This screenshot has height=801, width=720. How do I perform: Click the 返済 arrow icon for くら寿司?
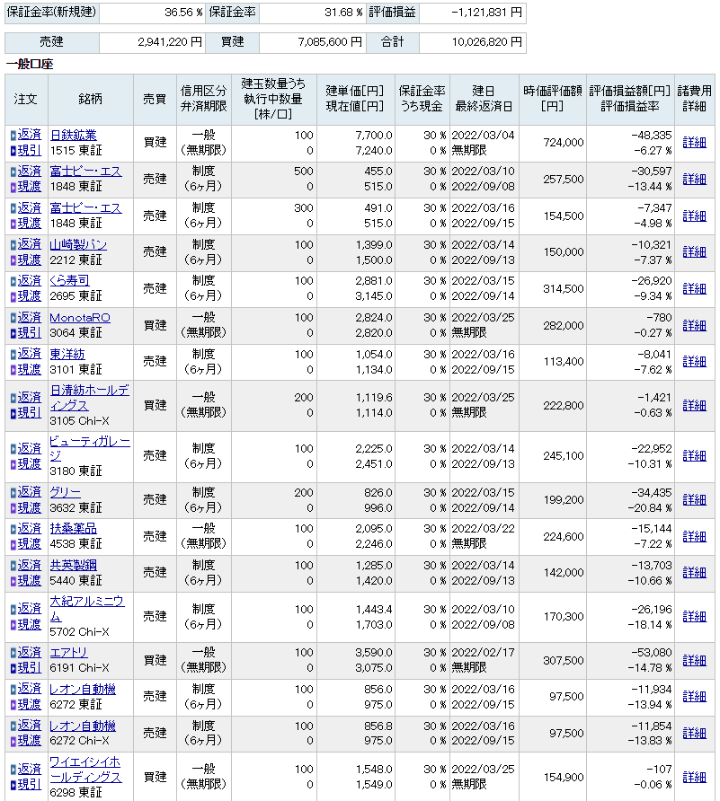pos(13,282)
